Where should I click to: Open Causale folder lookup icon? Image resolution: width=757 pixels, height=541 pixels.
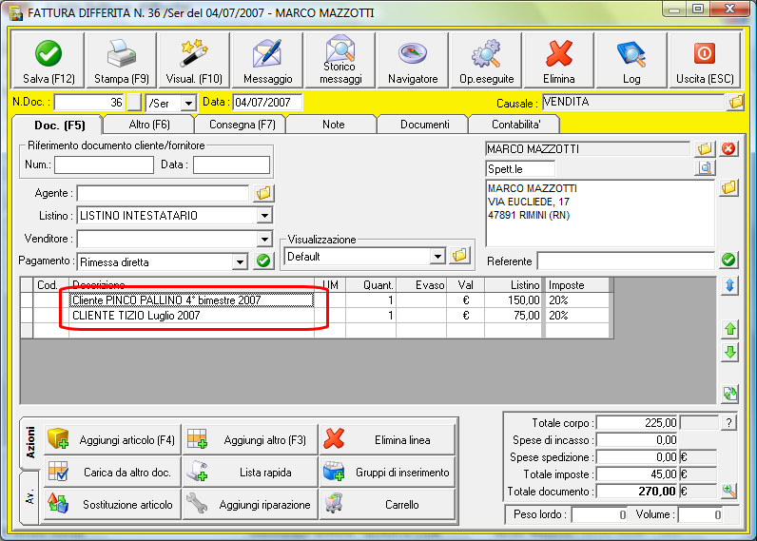point(736,102)
